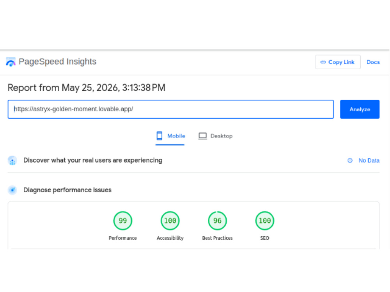
Task: Click the No Data link
Action: [369, 161]
